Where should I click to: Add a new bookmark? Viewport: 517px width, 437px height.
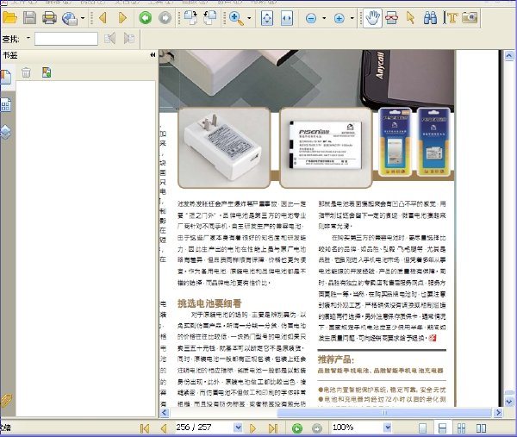(x=47, y=72)
